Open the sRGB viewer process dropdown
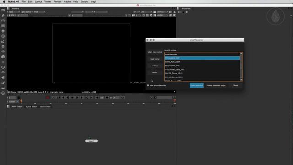This screenshot has width=293, height=165. tap(163, 15)
